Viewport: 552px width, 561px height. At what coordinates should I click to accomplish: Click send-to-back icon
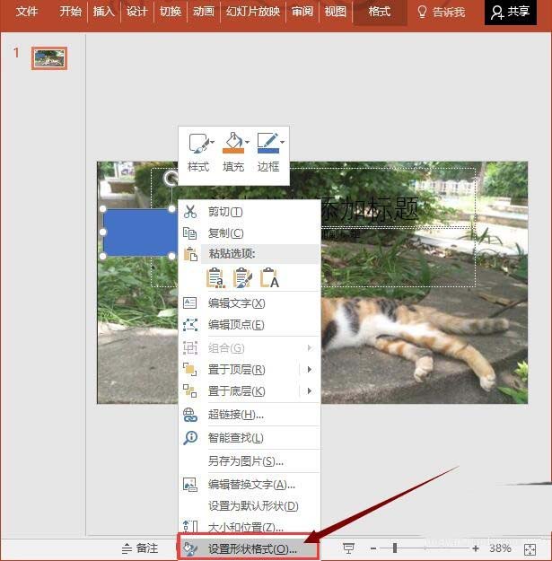pos(190,390)
